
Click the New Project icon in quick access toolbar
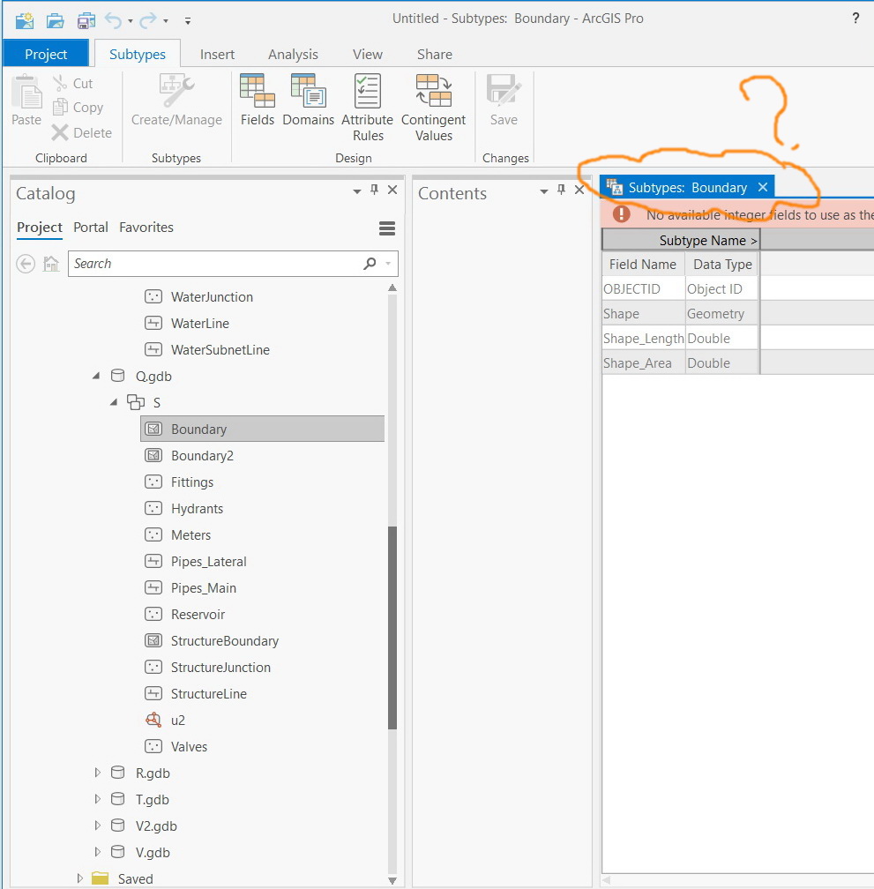click(x=25, y=20)
